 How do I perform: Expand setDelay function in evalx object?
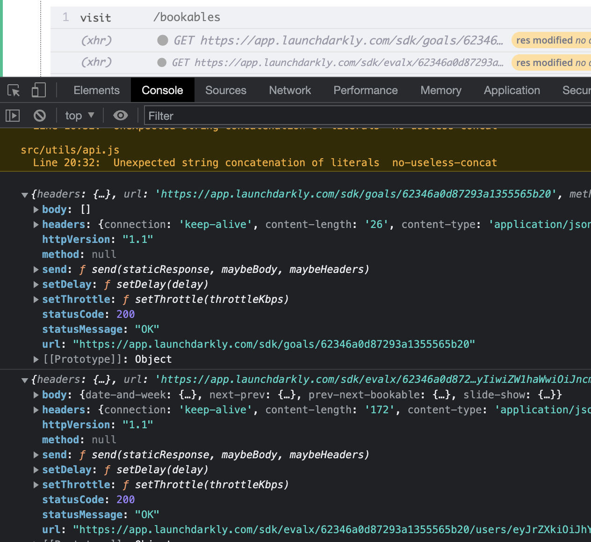(36, 470)
